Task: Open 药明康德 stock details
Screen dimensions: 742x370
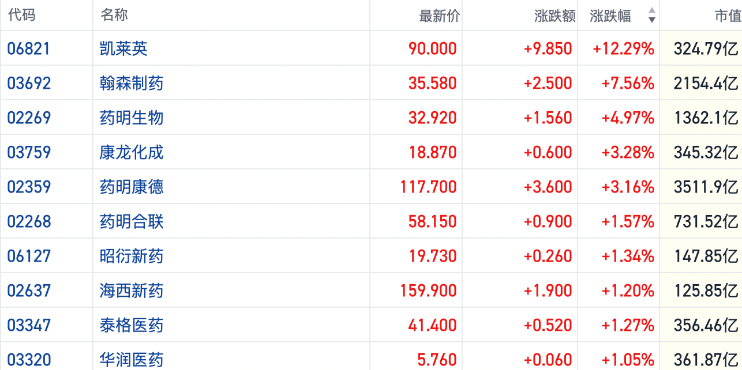Action: coord(132,187)
